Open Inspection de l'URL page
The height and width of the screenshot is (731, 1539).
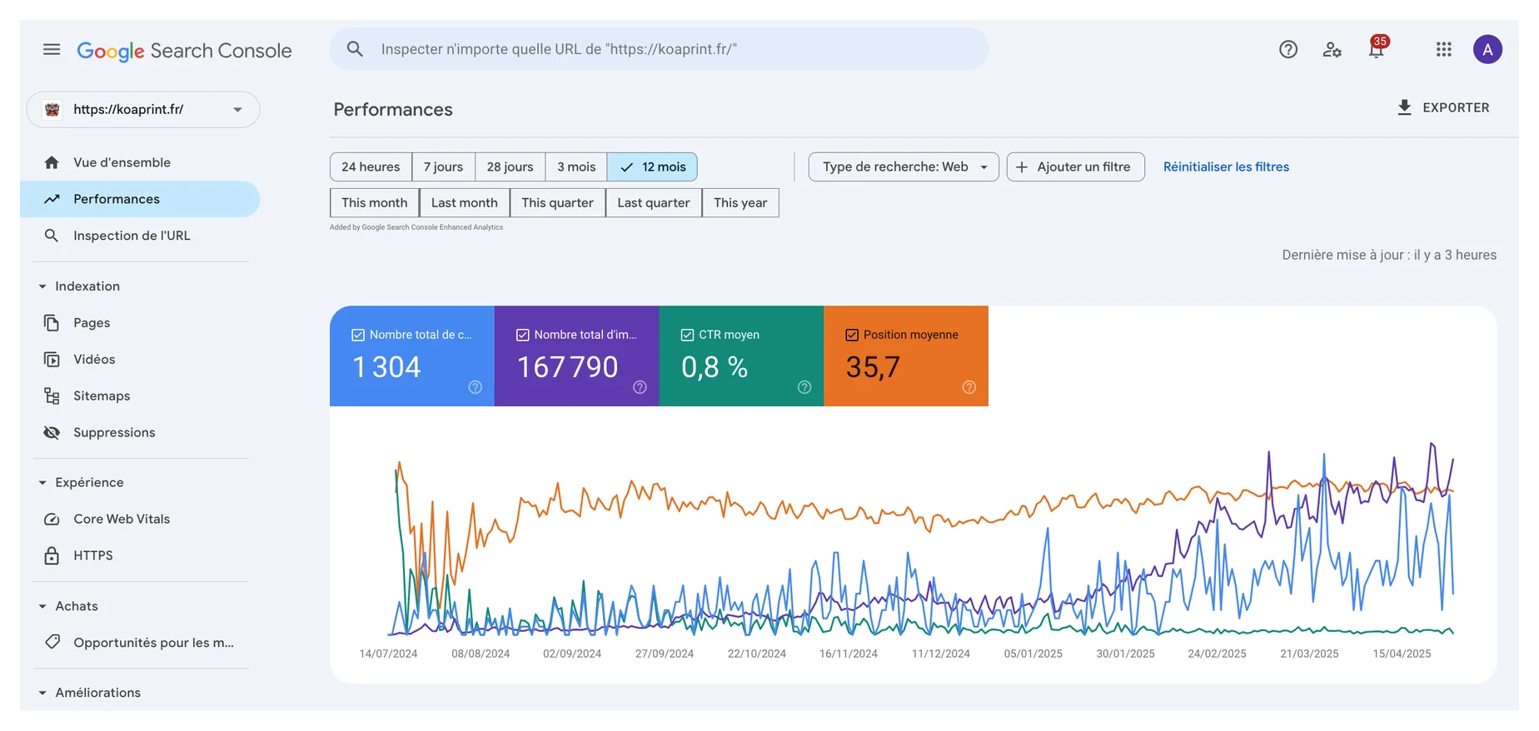tap(140, 236)
